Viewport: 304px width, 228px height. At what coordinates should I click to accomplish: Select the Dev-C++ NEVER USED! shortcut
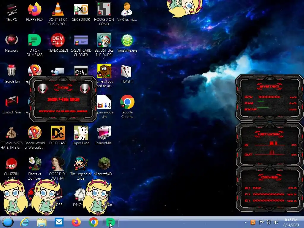coord(58,40)
